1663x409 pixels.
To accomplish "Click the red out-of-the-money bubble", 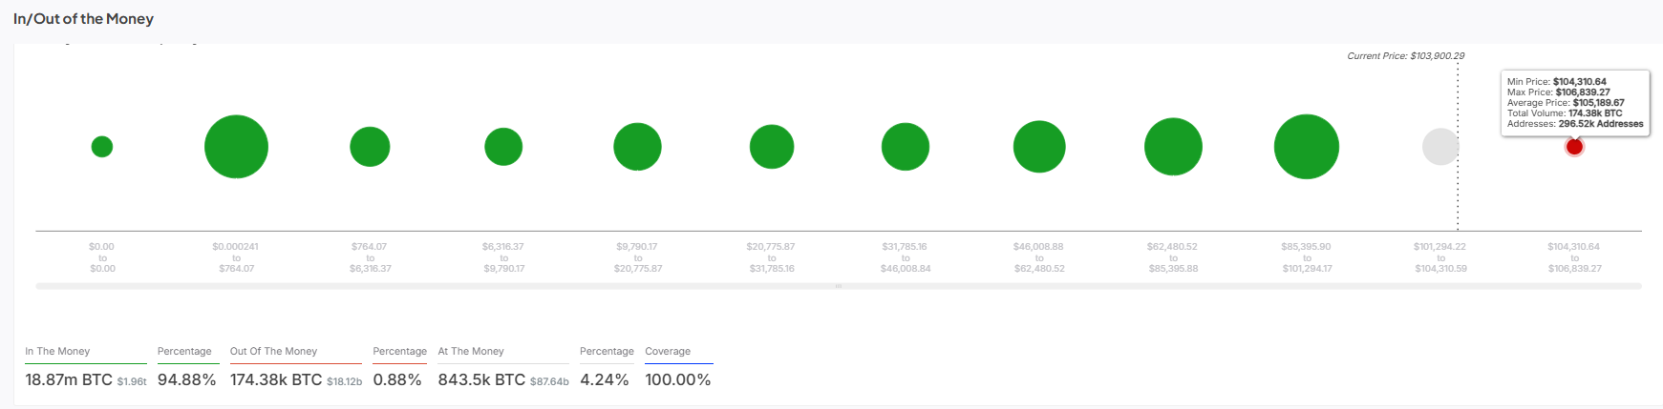I will point(1574,147).
